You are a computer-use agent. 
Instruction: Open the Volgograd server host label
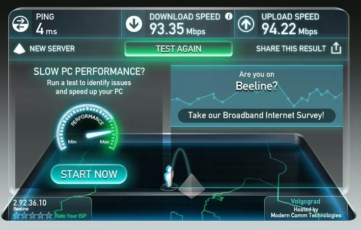click(305, 201)
